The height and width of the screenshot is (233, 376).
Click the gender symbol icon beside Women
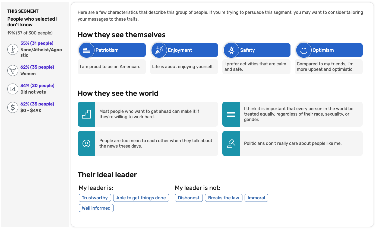[x=12, y=71]
